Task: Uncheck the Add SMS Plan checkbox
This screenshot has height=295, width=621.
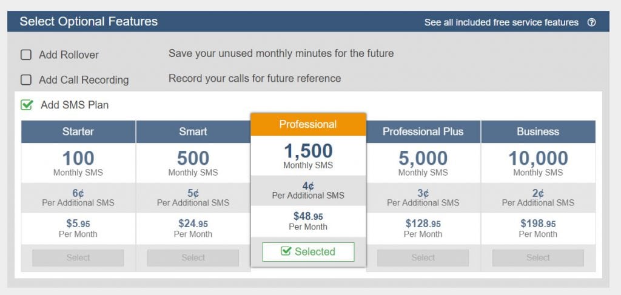Action: point(27,105)
